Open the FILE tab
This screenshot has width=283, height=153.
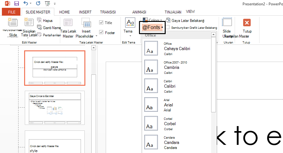(x=12, y=12)
